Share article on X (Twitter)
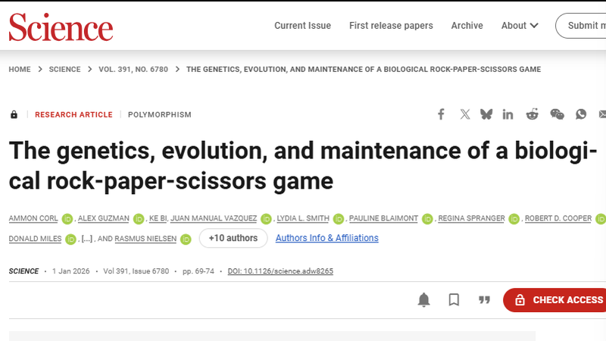 click(x=464, y=114)
